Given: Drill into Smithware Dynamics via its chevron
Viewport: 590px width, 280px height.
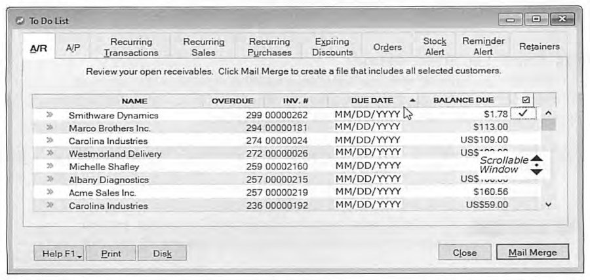Looking at the screenshot, I should 49,114.
